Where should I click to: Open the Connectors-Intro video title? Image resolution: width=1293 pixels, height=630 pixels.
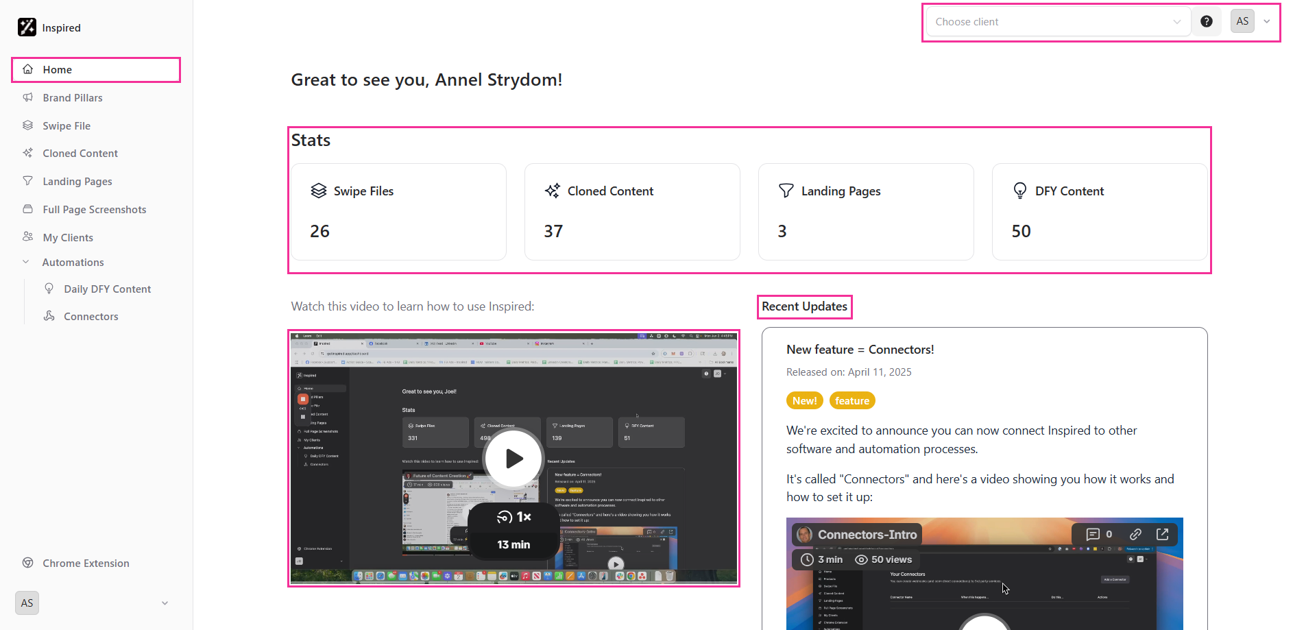867,535
